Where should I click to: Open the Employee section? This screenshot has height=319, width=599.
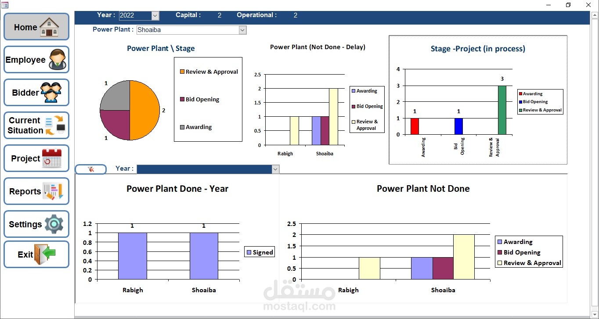tap(36, 60)
